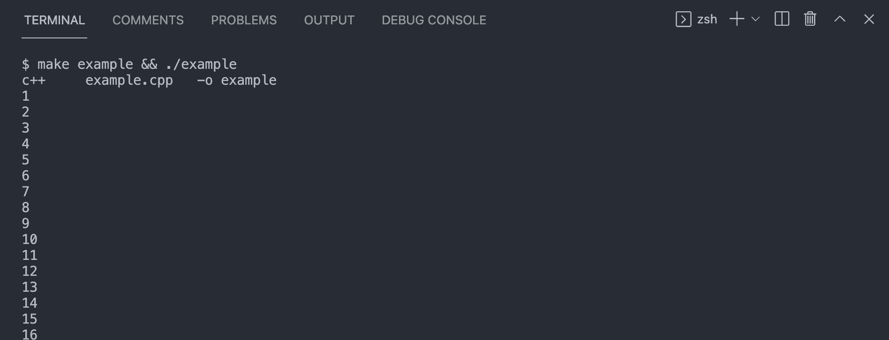889x340 pixels.
Task: Click output line showing number 13
Action: tap(30, 287)
